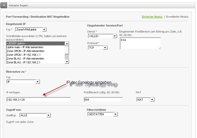This screenshot has height=138, width=197.
Task: Choose Zone BLAU - IP:Alle bekannten
Action: click(35, 59)
